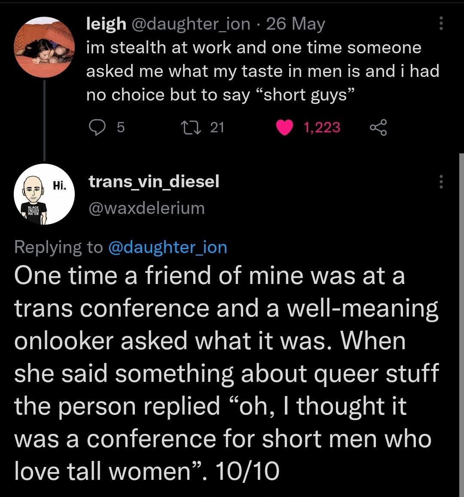Open trans_vin_diesel's bitmoji avatar
The height and width of the screenshot is (497, 464).
[45, 194]
